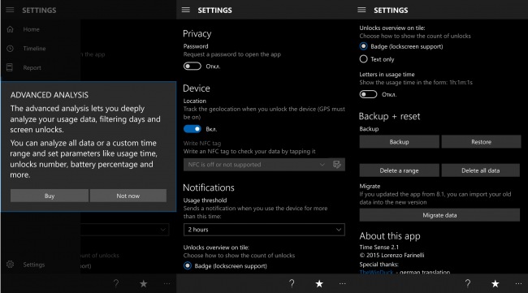Expand the Usage threshold 2 hours dropdown

264,230
